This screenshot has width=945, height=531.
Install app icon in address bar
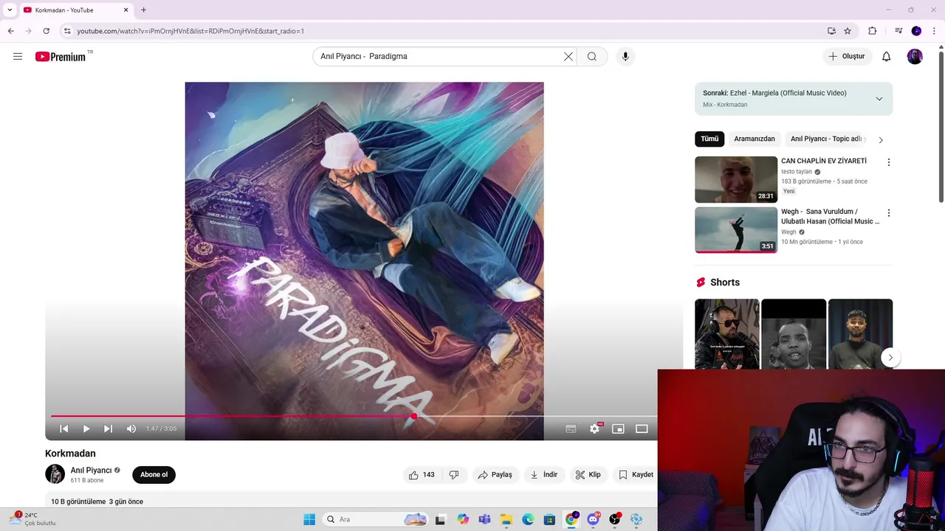coord(831,31)
